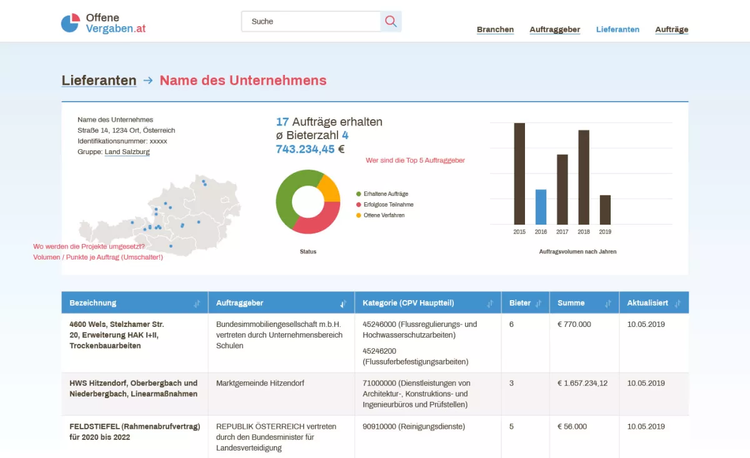
Task: Click the Lieferanten breadcrumb link
Action: (x=99, y=80)
